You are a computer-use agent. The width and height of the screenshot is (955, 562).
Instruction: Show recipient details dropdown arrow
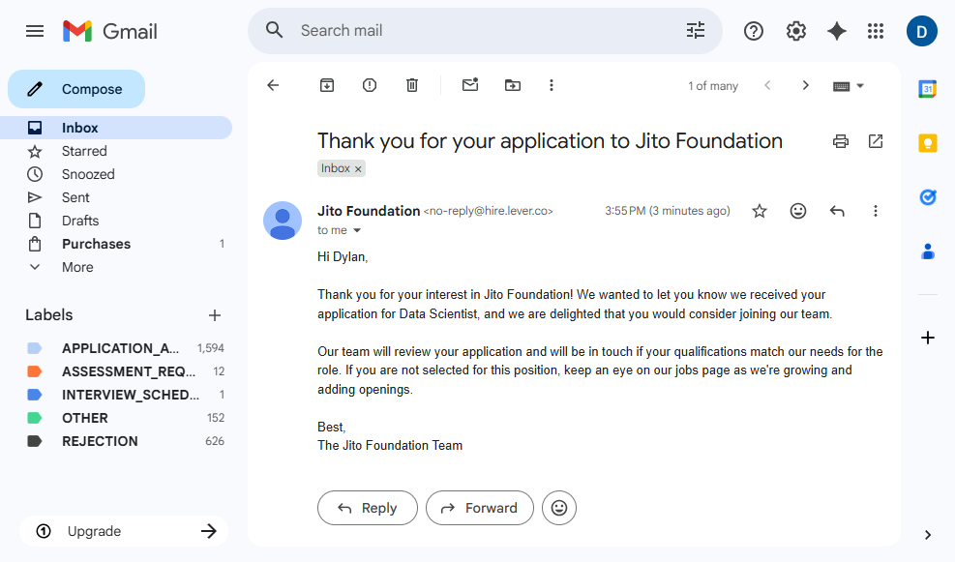pyautogui.click(x=357, y=231)
